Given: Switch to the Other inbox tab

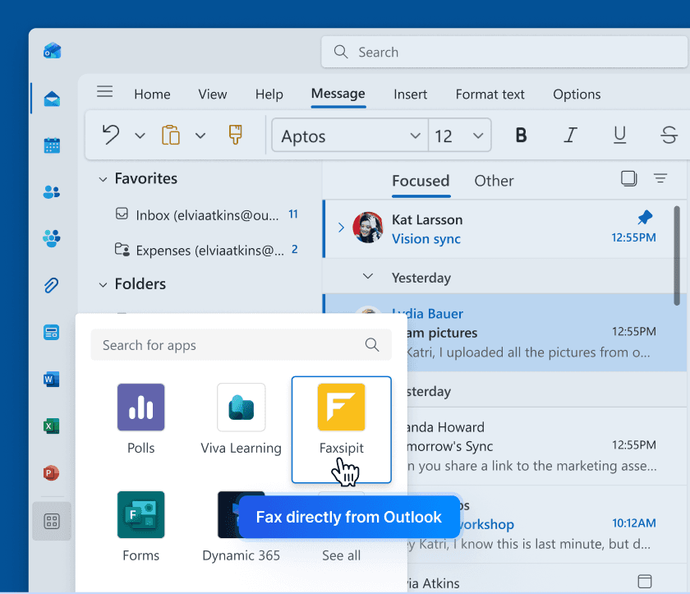Looking at the screenshot, I should tap(494, 181).
